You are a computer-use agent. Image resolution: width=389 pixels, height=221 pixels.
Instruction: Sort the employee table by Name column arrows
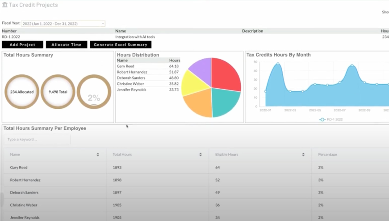(x=98, y=155)
